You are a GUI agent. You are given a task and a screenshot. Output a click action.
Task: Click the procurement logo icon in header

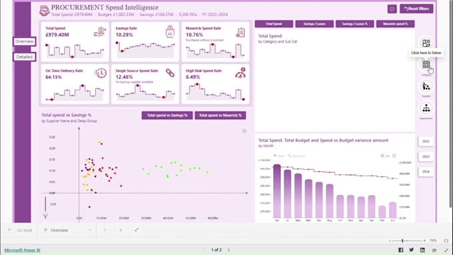[x=44, y=11]
